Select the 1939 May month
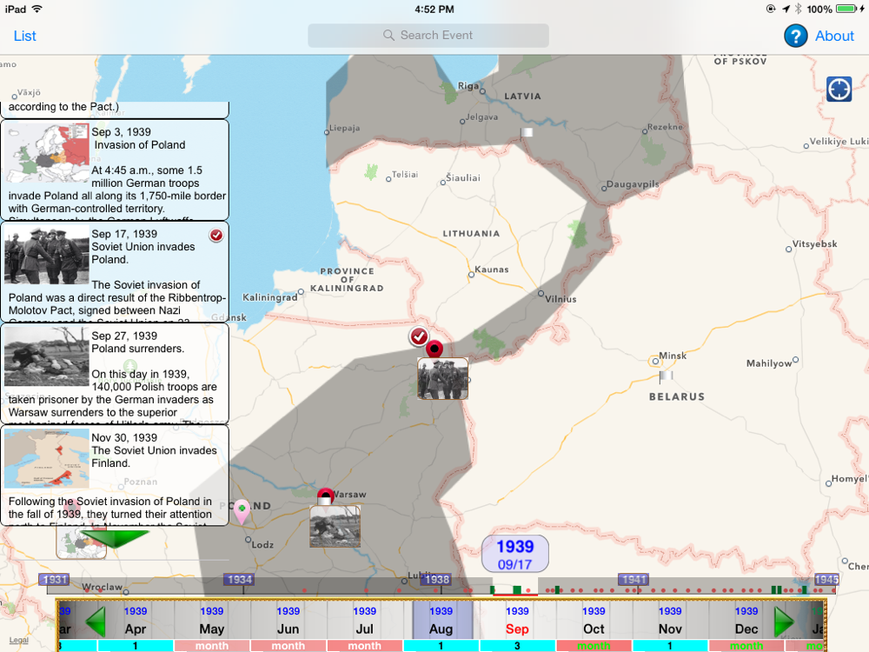This screenshot has width=869, height=652. [x=212, y=621]
